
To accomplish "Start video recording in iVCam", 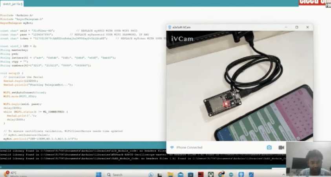I will (x=281, y=147).
